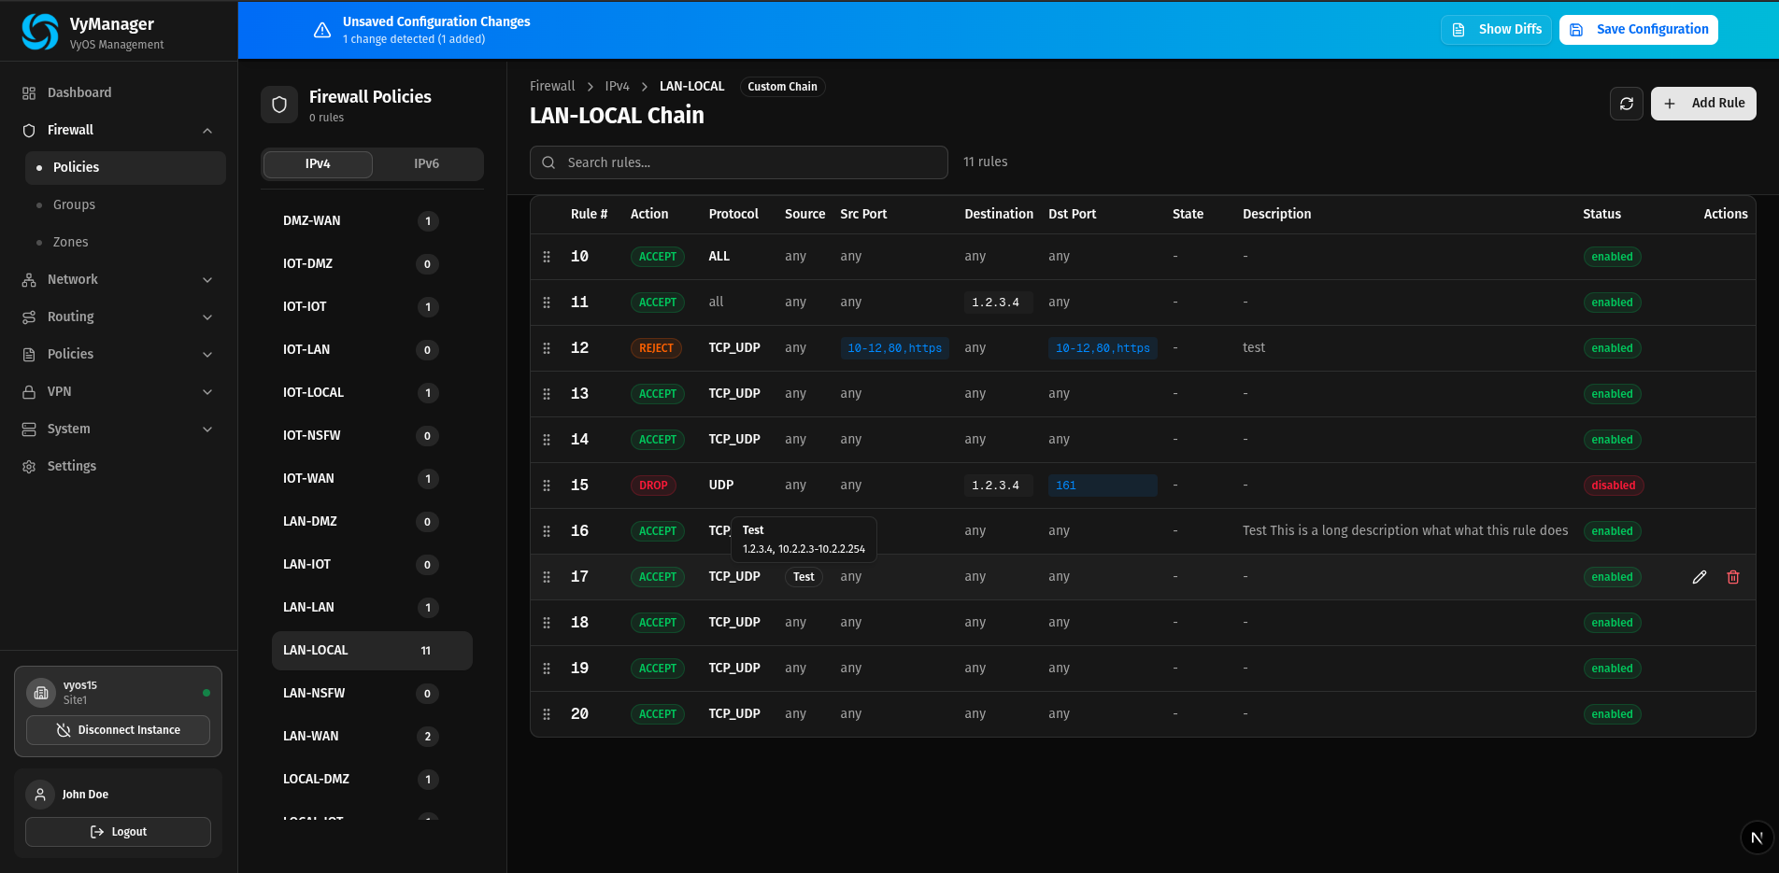Screen dimensions: 1779x873
Task: Toggle the enabled status badge on rule 10
Action: 1612,257
